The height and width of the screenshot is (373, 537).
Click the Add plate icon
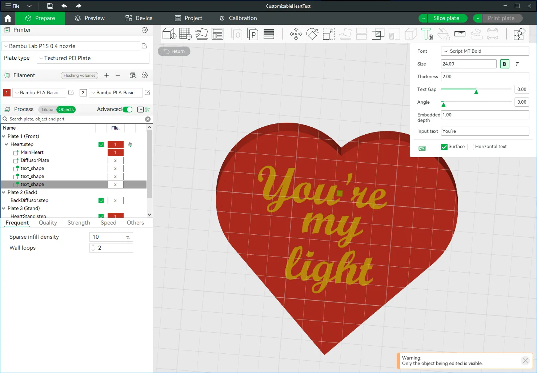pos(185,34)
